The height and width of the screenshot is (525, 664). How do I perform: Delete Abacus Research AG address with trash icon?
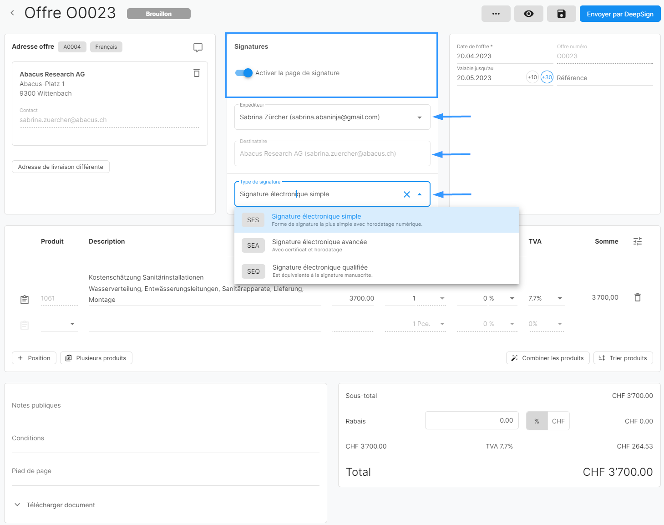[x=197, y=73]
